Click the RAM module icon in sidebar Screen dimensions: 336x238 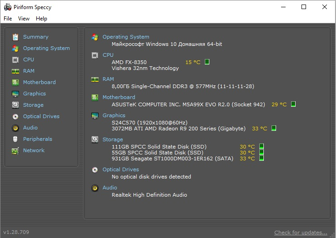(15, 71)
